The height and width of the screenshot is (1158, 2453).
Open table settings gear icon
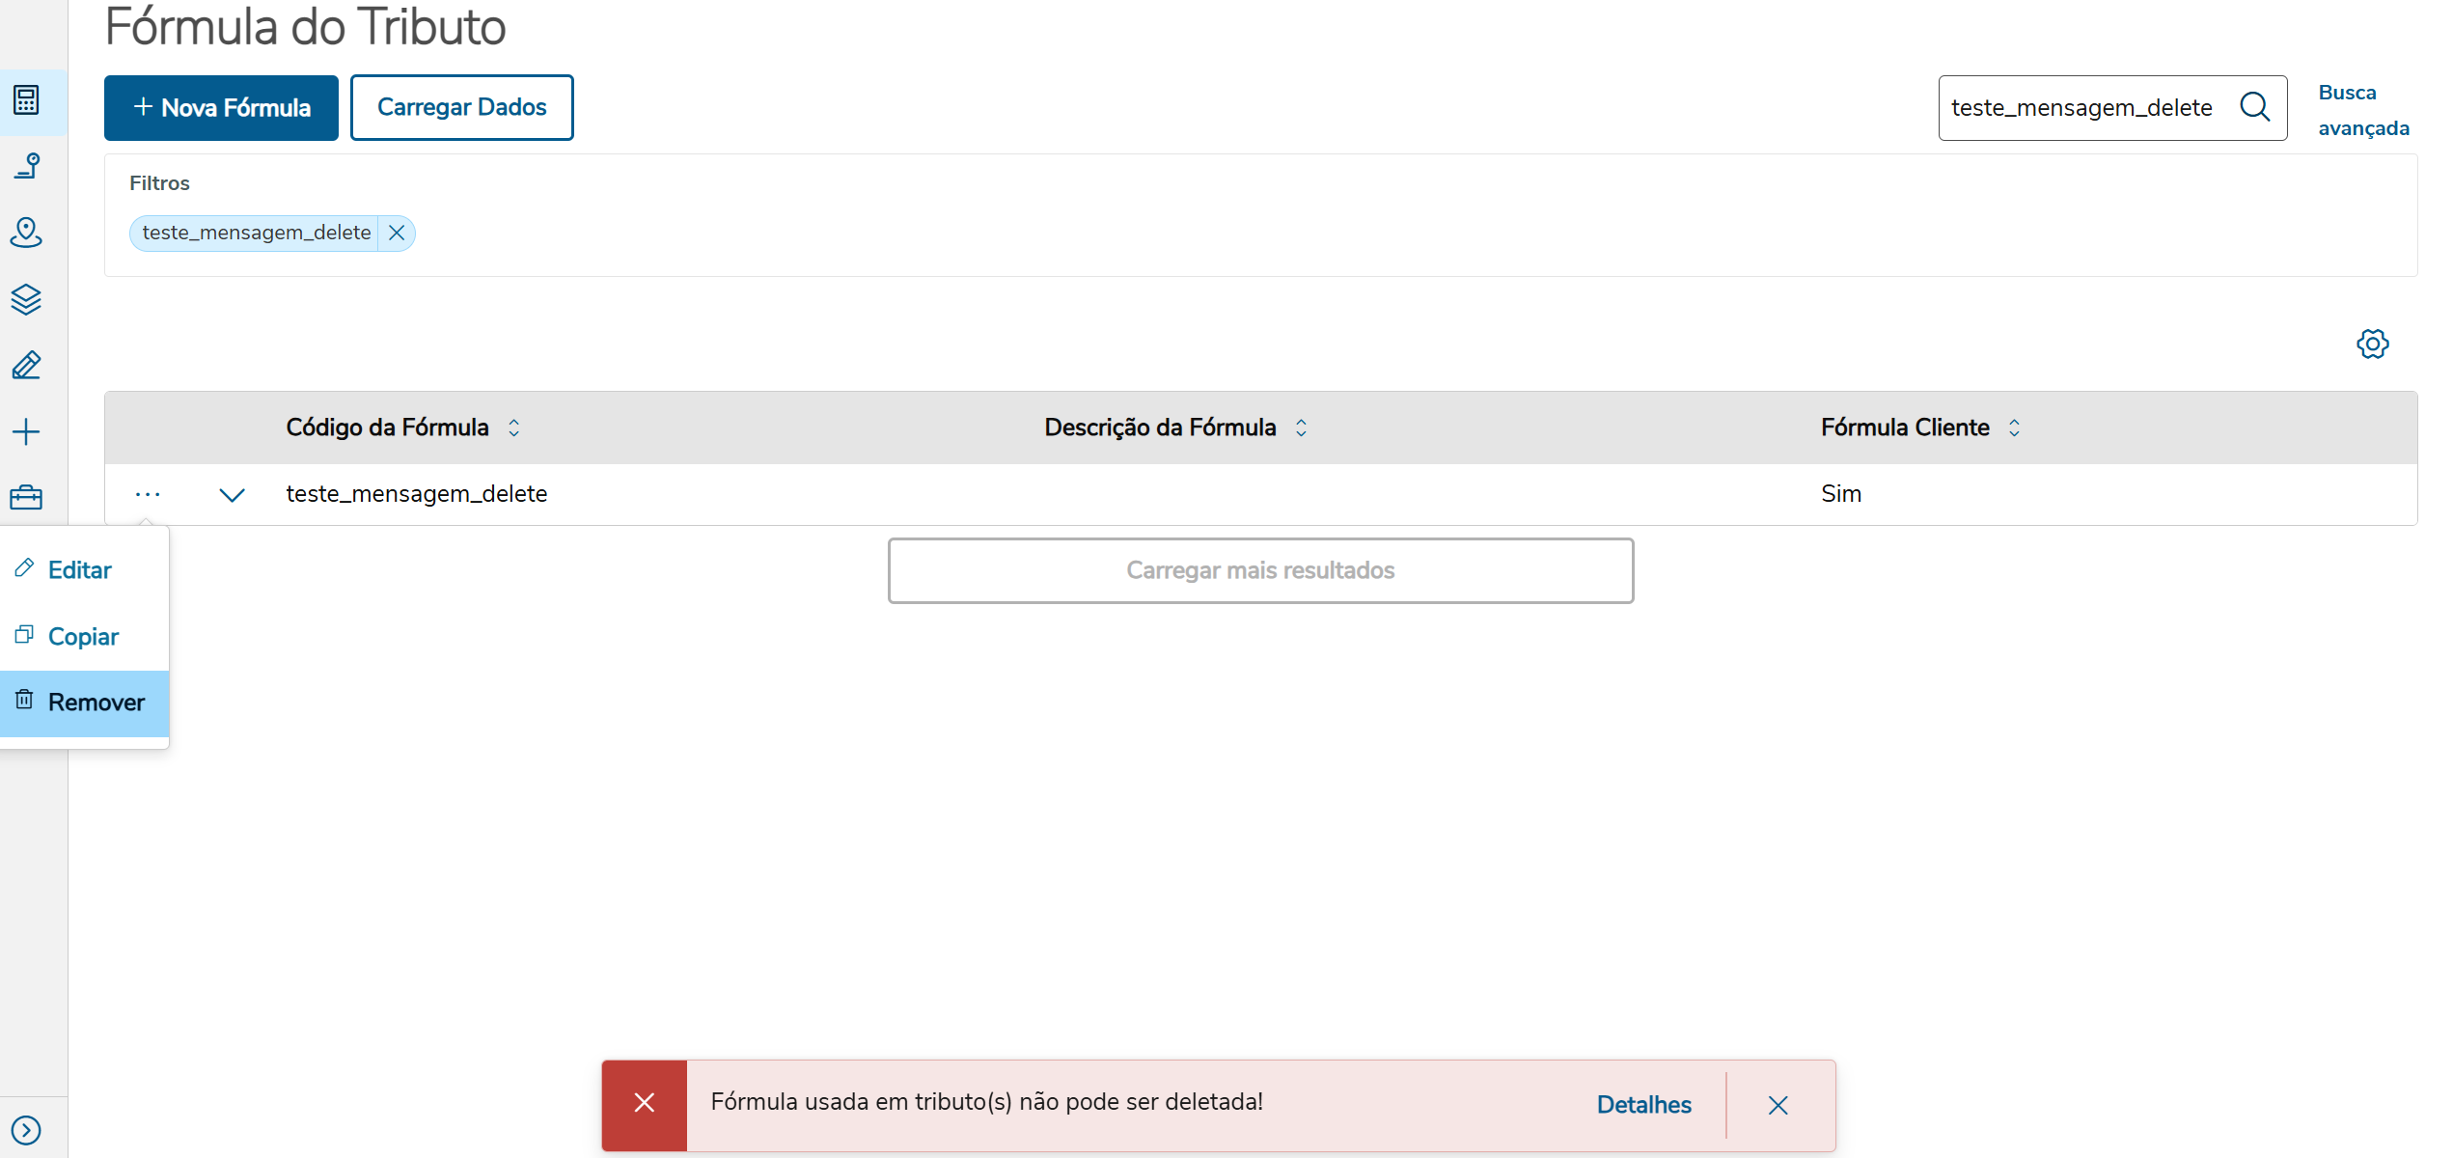coord(2372,344)
